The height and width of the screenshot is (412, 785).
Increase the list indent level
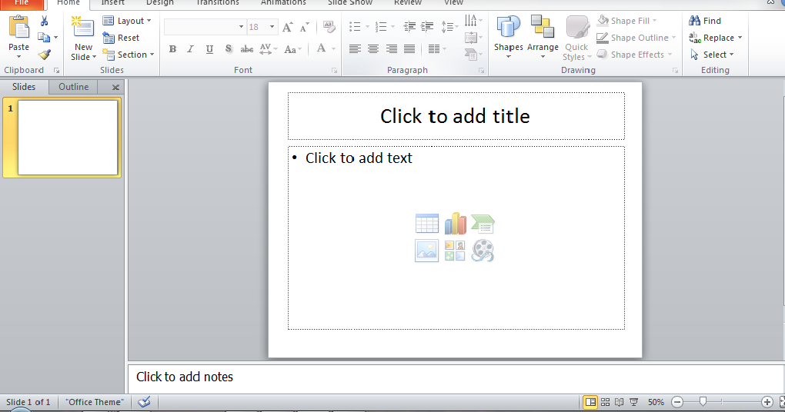(427, 26)
